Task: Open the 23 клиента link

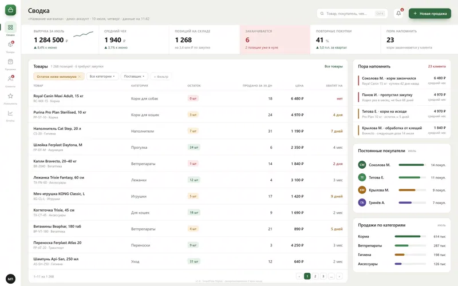Action: pyautogui.click(x=437, y=66)
